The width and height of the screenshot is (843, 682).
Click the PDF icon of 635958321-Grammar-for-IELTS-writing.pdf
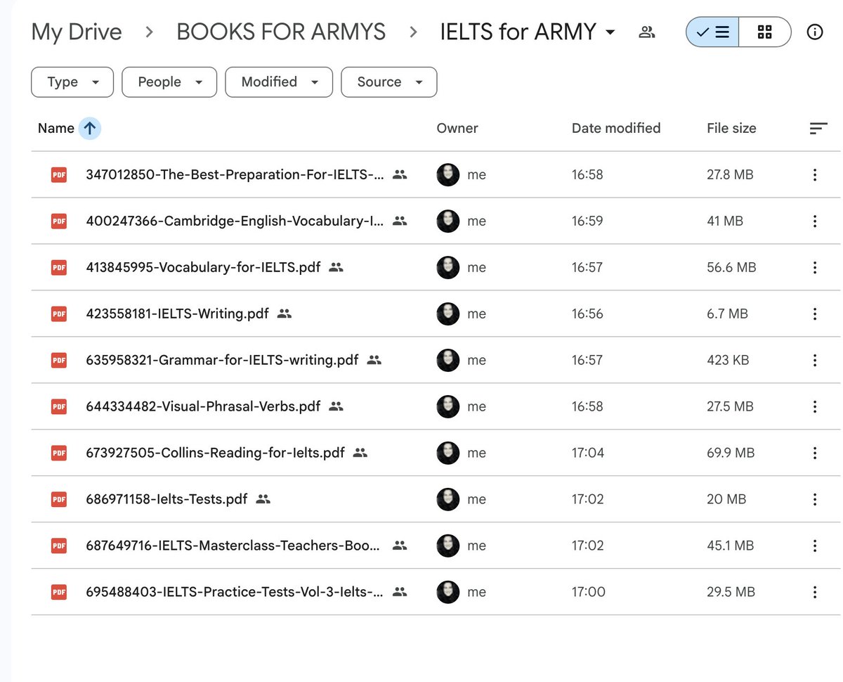[59, 360]
